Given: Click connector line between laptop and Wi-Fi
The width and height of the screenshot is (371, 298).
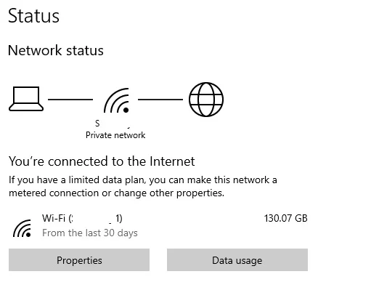Looking at the screenshot, I should 70,100.
